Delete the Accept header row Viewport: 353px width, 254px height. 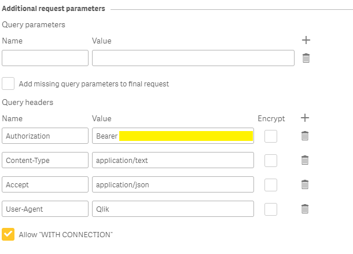(x=305, y=184)
